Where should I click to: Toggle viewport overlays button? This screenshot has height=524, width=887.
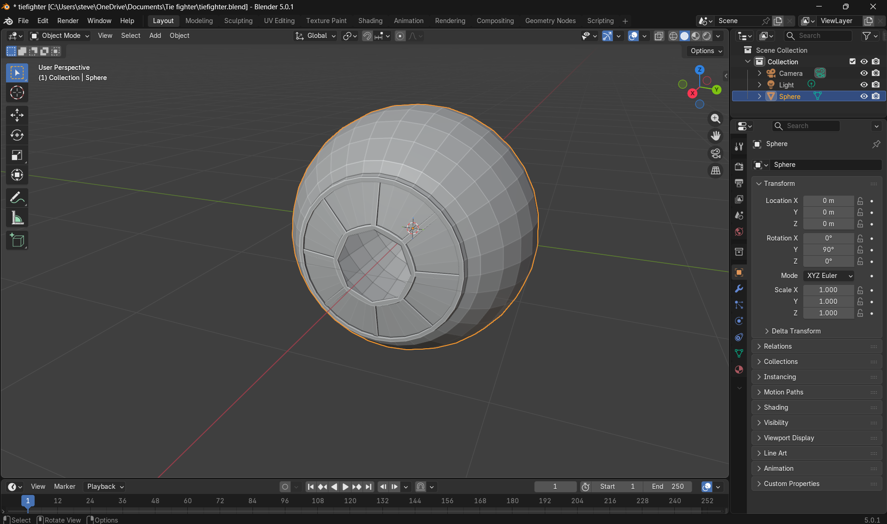coord(633,36)
